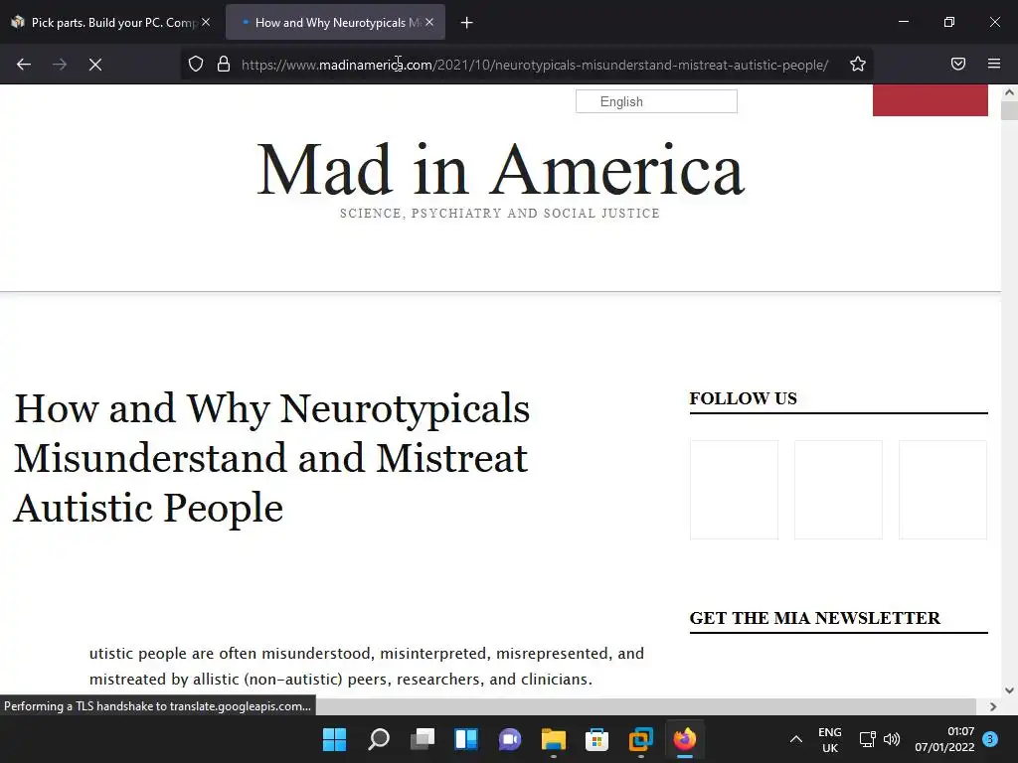
Task: Close the 'How and Why Neurotypicals' tab
Action: pos(429,22)
